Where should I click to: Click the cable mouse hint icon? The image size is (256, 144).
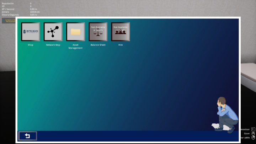(x=253, y=137)
